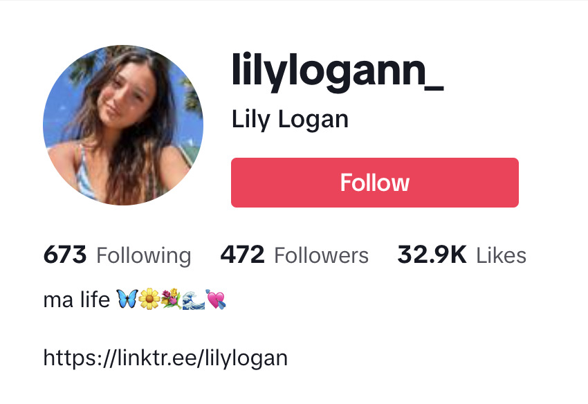Screen dimensions: 588x404
Task: Click the word Logan in display name
Action: coord(313,120)
